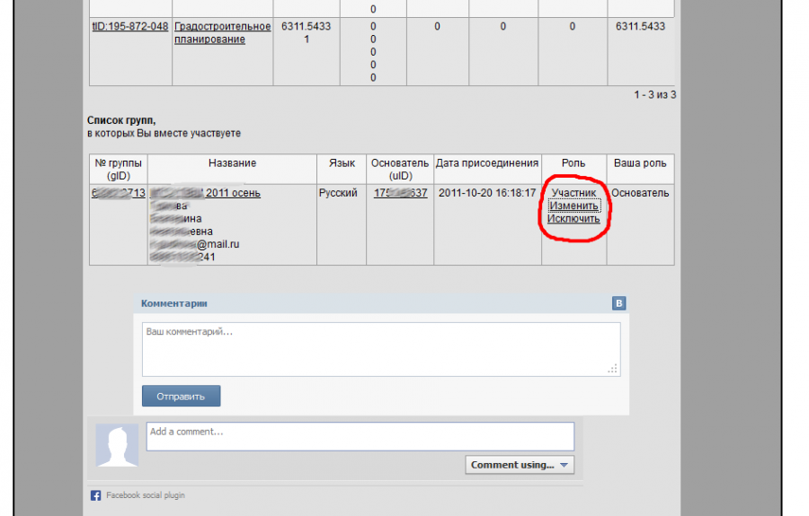This screenshot has width=809, height=516.
Task: Click the default Facebook avatar picture
Action: point(117,445)
